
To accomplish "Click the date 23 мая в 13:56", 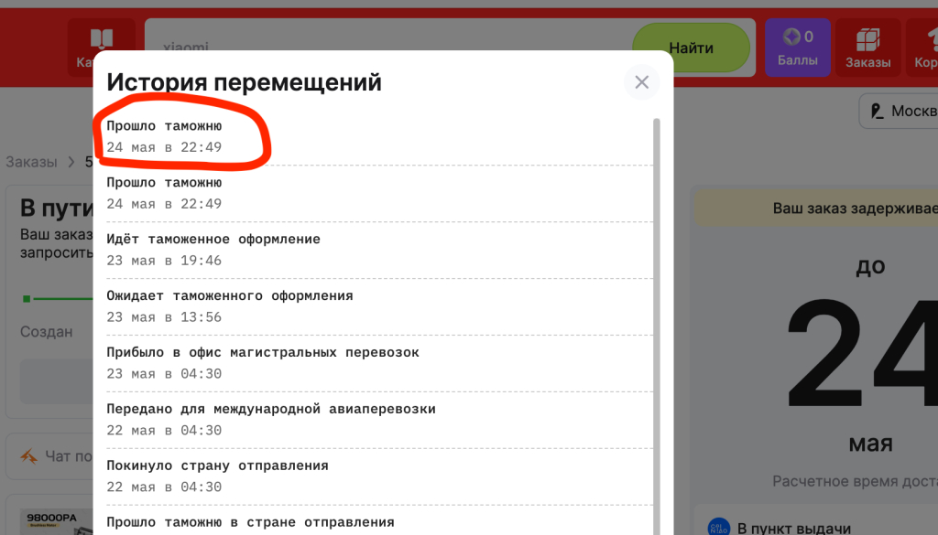I will tap(164, 317).
